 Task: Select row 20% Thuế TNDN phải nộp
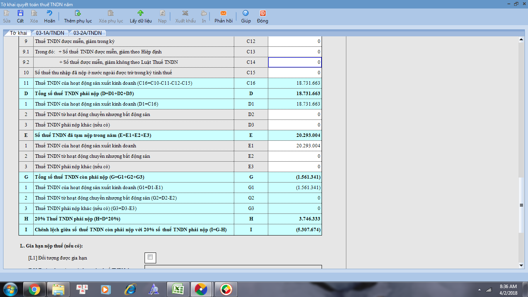(170, 219)
